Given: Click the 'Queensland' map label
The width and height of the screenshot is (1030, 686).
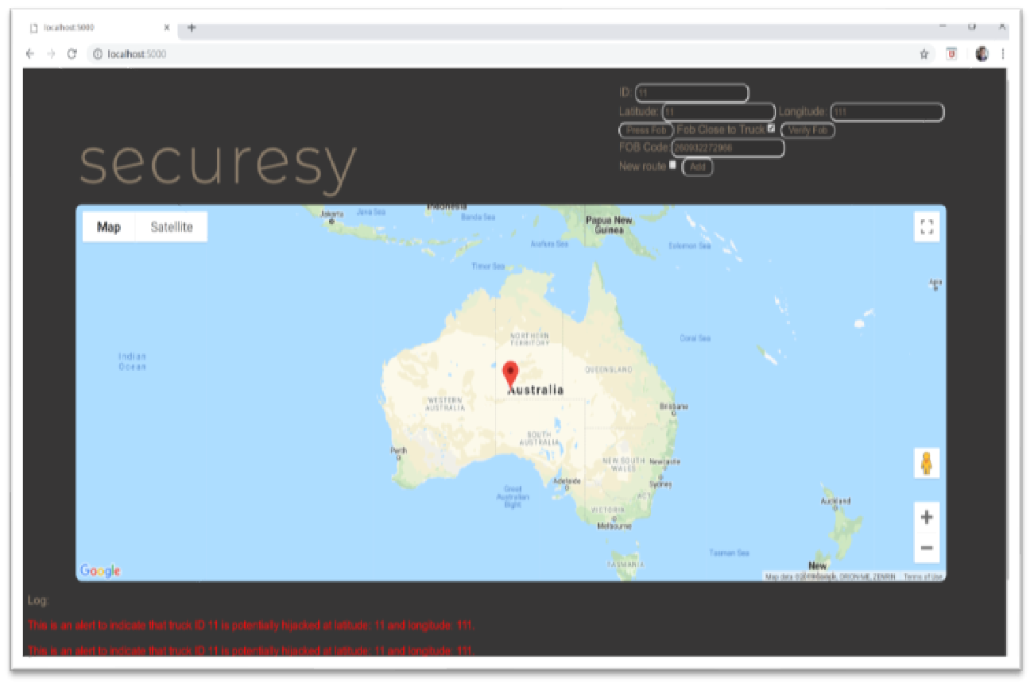Looking at the screenshot, I should 609,370.
